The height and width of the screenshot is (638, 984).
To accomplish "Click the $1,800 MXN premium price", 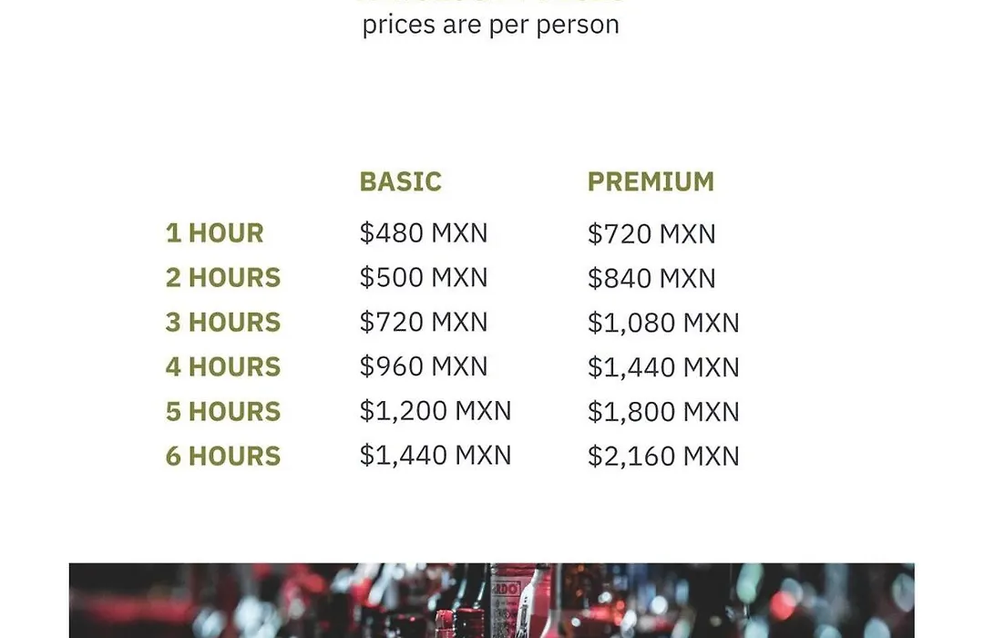I will [663, 413].
